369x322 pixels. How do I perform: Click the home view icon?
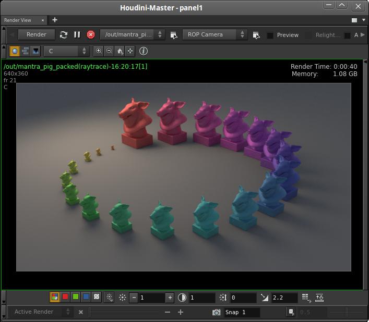(x=120, y=51)
